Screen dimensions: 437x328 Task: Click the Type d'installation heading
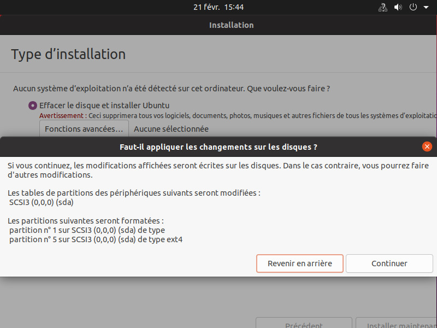[68, 55]
